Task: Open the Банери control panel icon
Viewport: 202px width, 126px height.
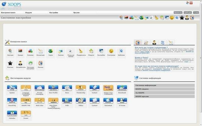Action: [20, 51]
